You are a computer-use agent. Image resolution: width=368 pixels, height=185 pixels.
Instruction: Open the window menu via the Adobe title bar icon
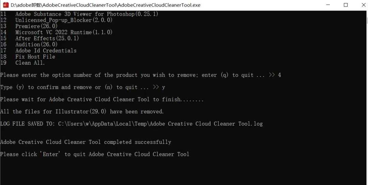(6, 5)
